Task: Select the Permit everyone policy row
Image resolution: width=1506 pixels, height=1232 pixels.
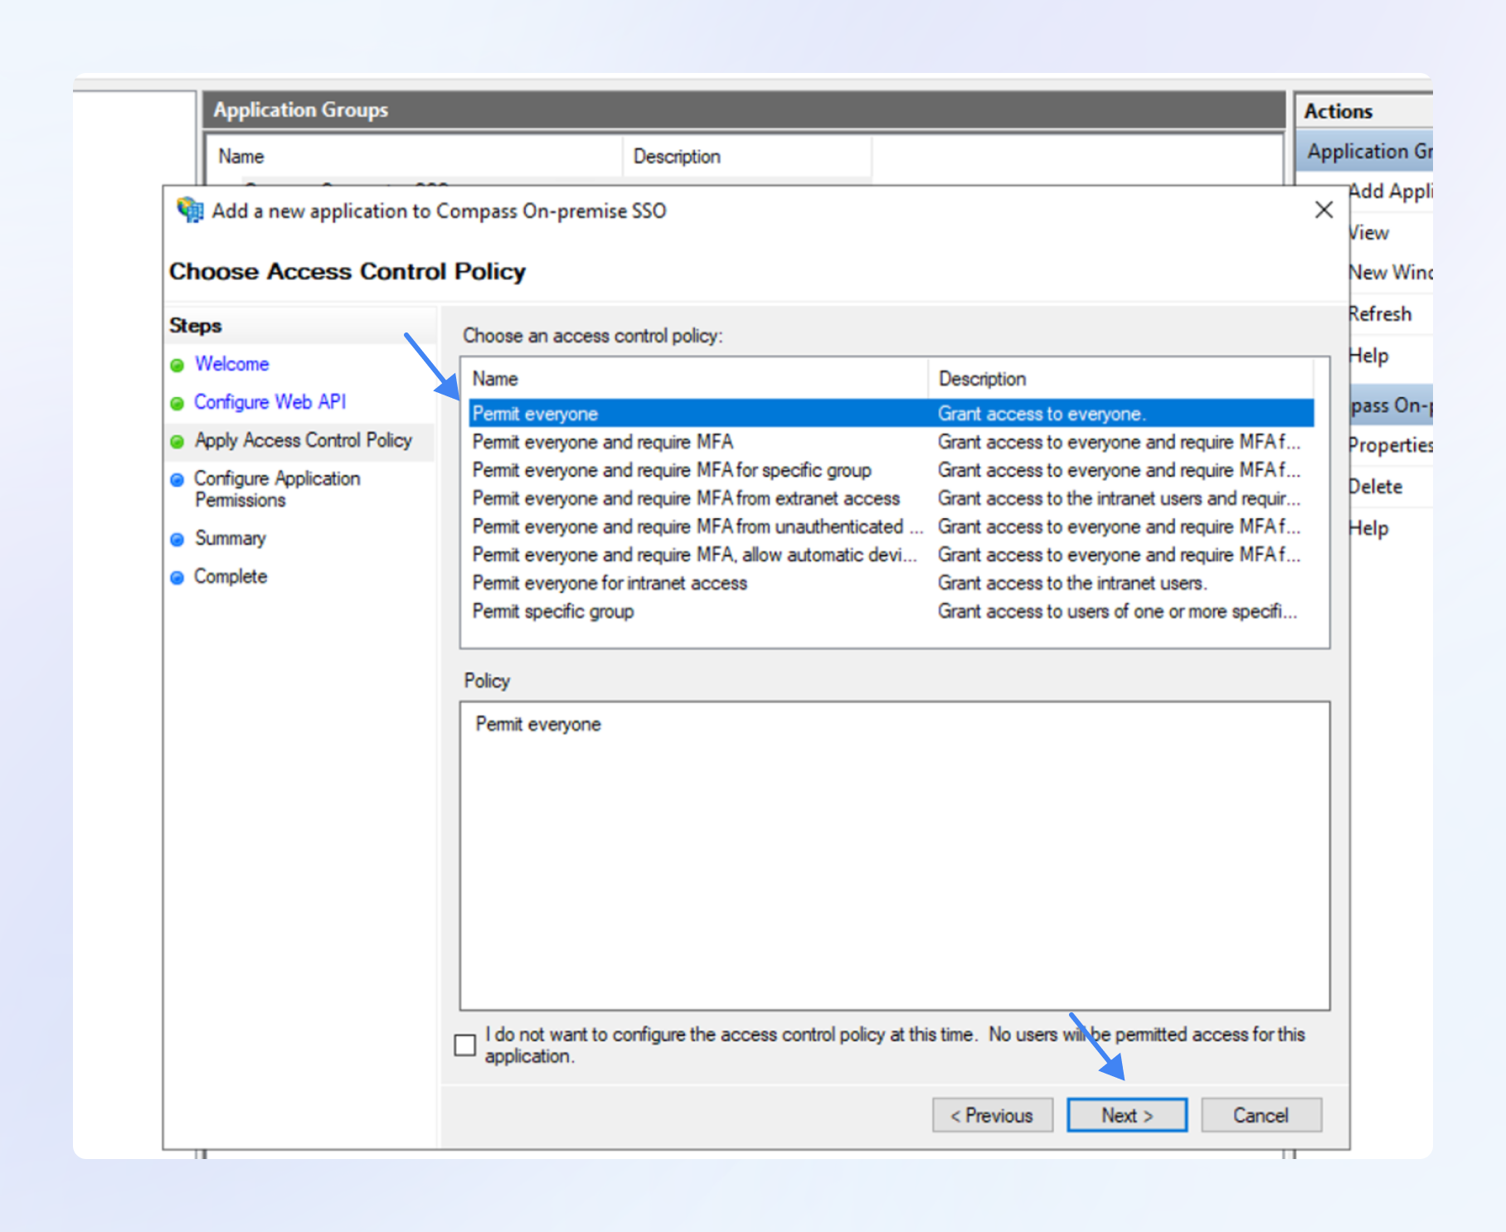Action: pos(535,414)
